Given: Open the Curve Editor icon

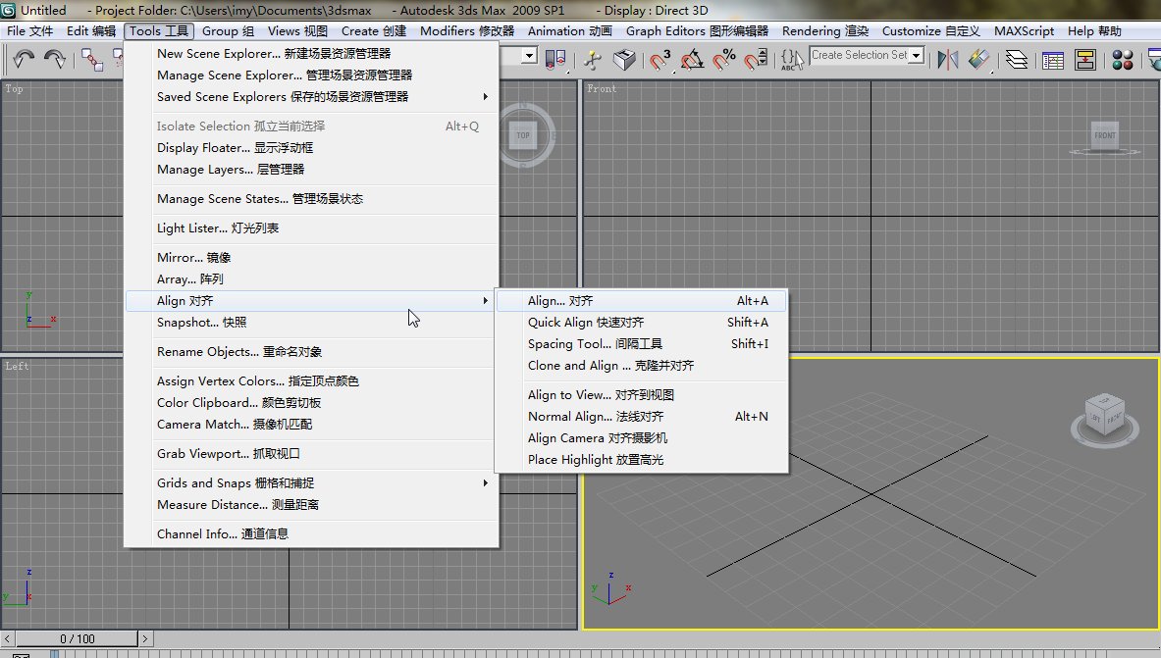Looking at the screenshot, I should click(1053, 59).
